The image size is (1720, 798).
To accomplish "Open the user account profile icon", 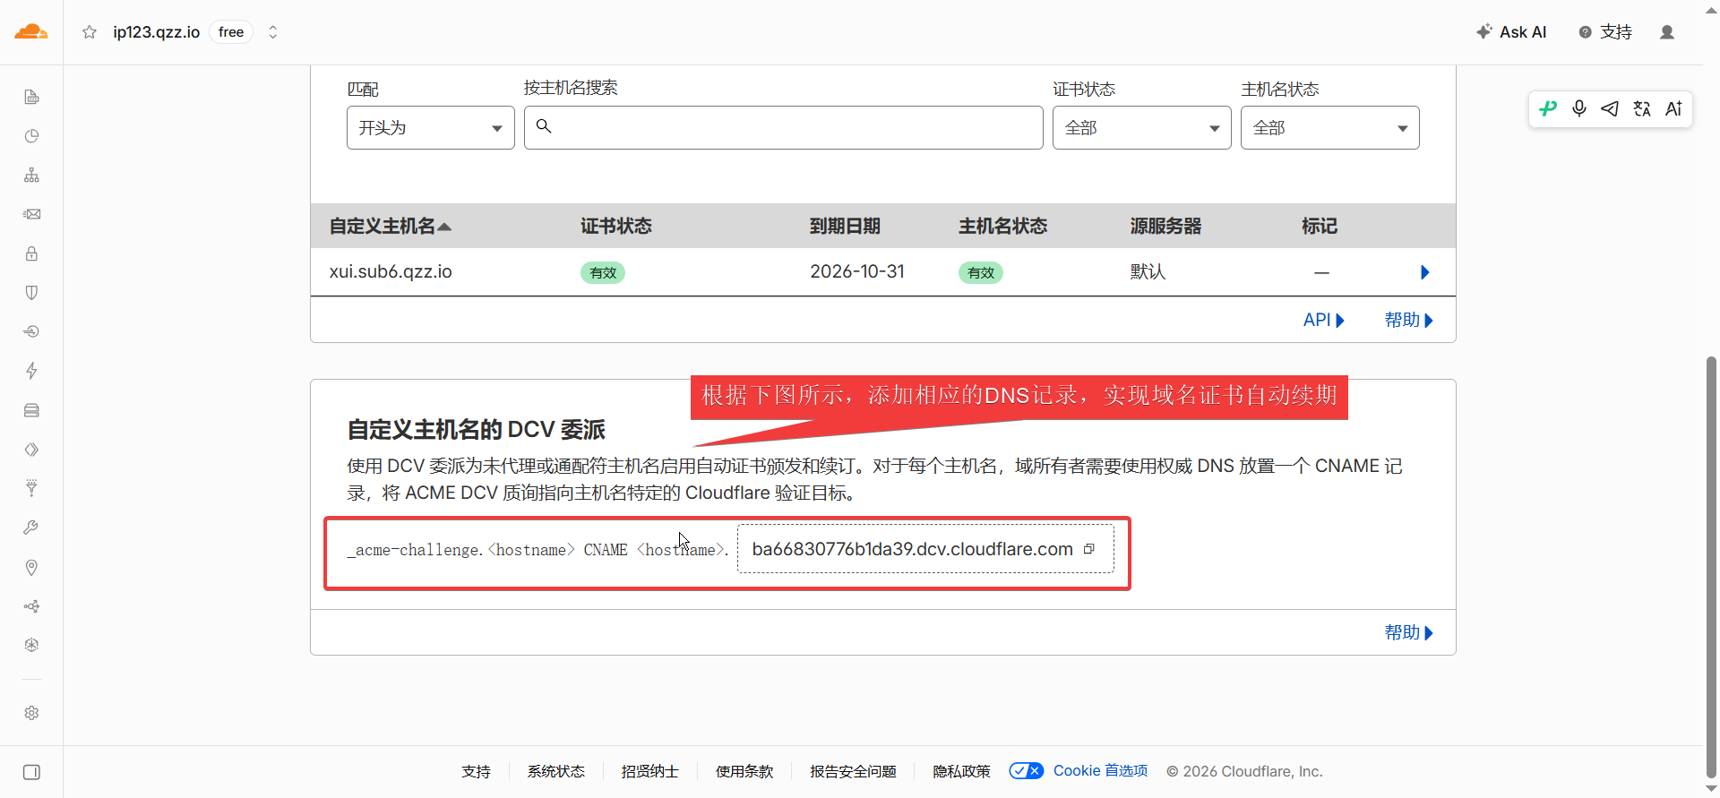I will click(x=1667, y=32).
